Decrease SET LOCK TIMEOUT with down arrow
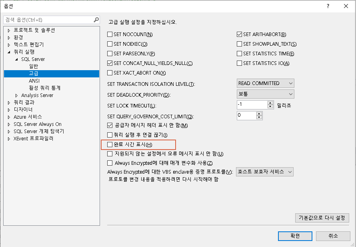The width and height of the screenshot is (356, 247). (x=270, y=107)
